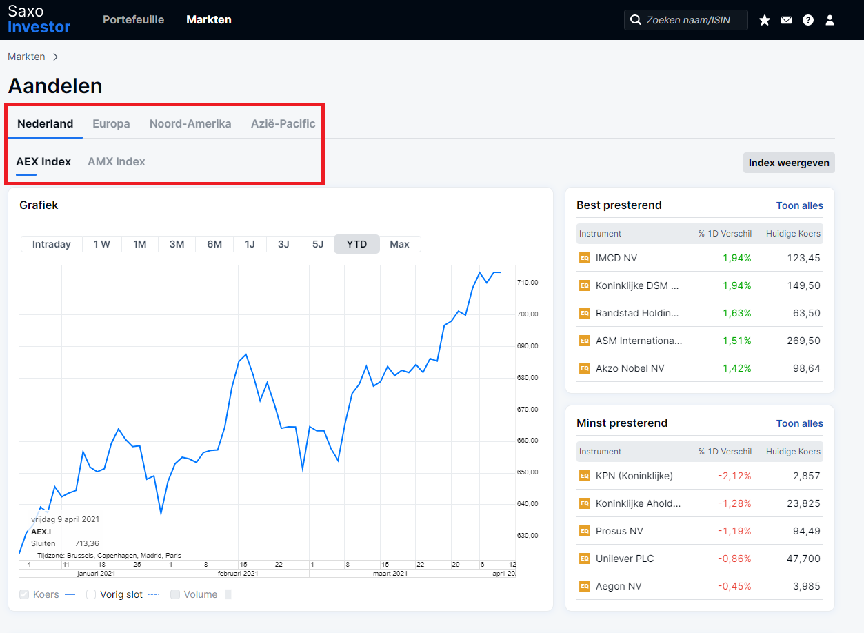Screen dimensions: 864x633
Task: Open ASM International stock row
Action: tap(700, 341)
